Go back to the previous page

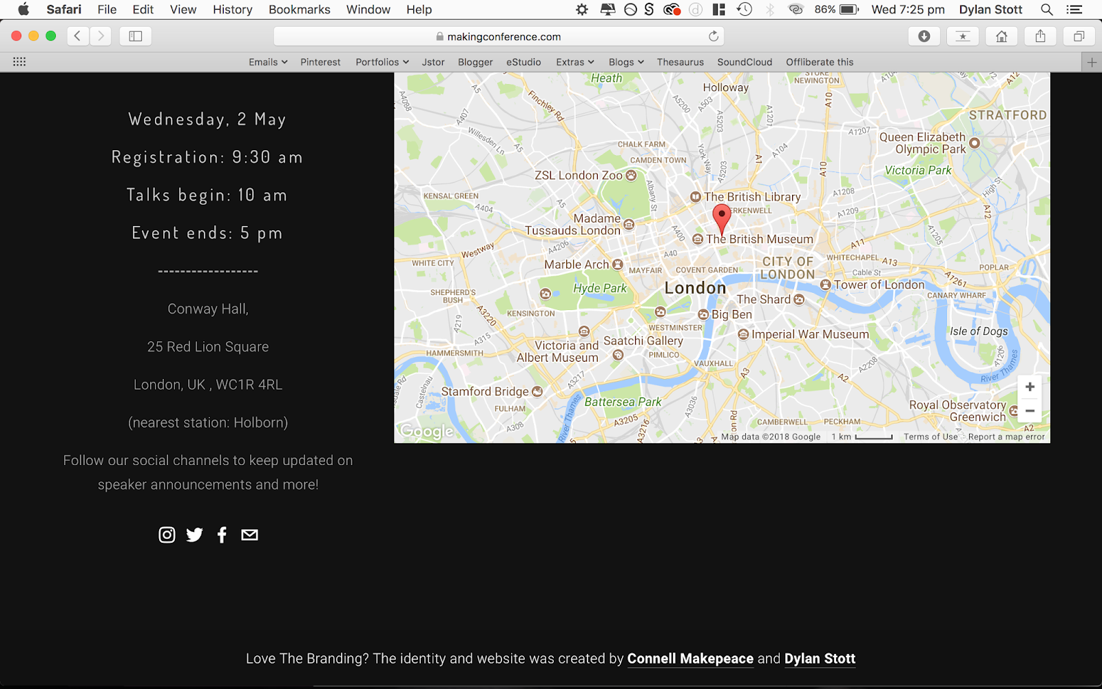coord(78,36)
